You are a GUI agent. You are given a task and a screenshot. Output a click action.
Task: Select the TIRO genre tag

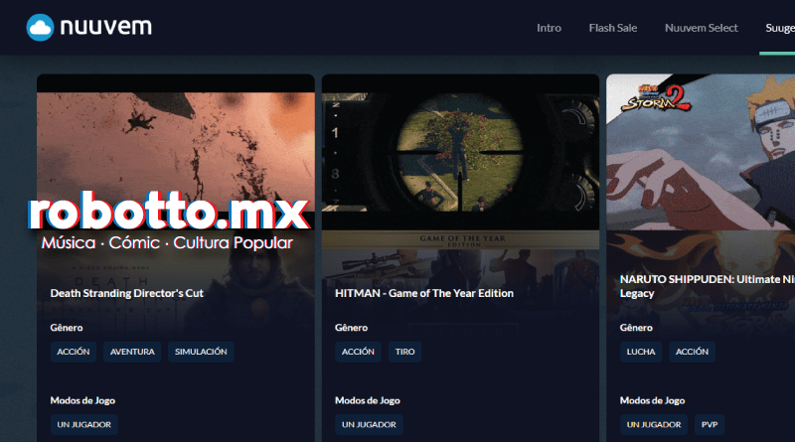click(x=405, y=352)
